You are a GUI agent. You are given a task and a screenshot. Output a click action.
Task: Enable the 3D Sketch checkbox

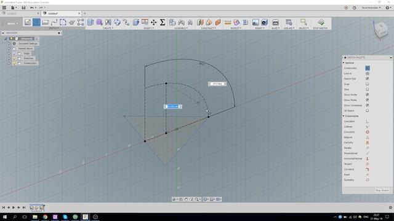(368, 110)
